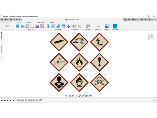This screenshot has width=157, height=118.
Task: Select the Hole tool
Action: pos(27,26)
